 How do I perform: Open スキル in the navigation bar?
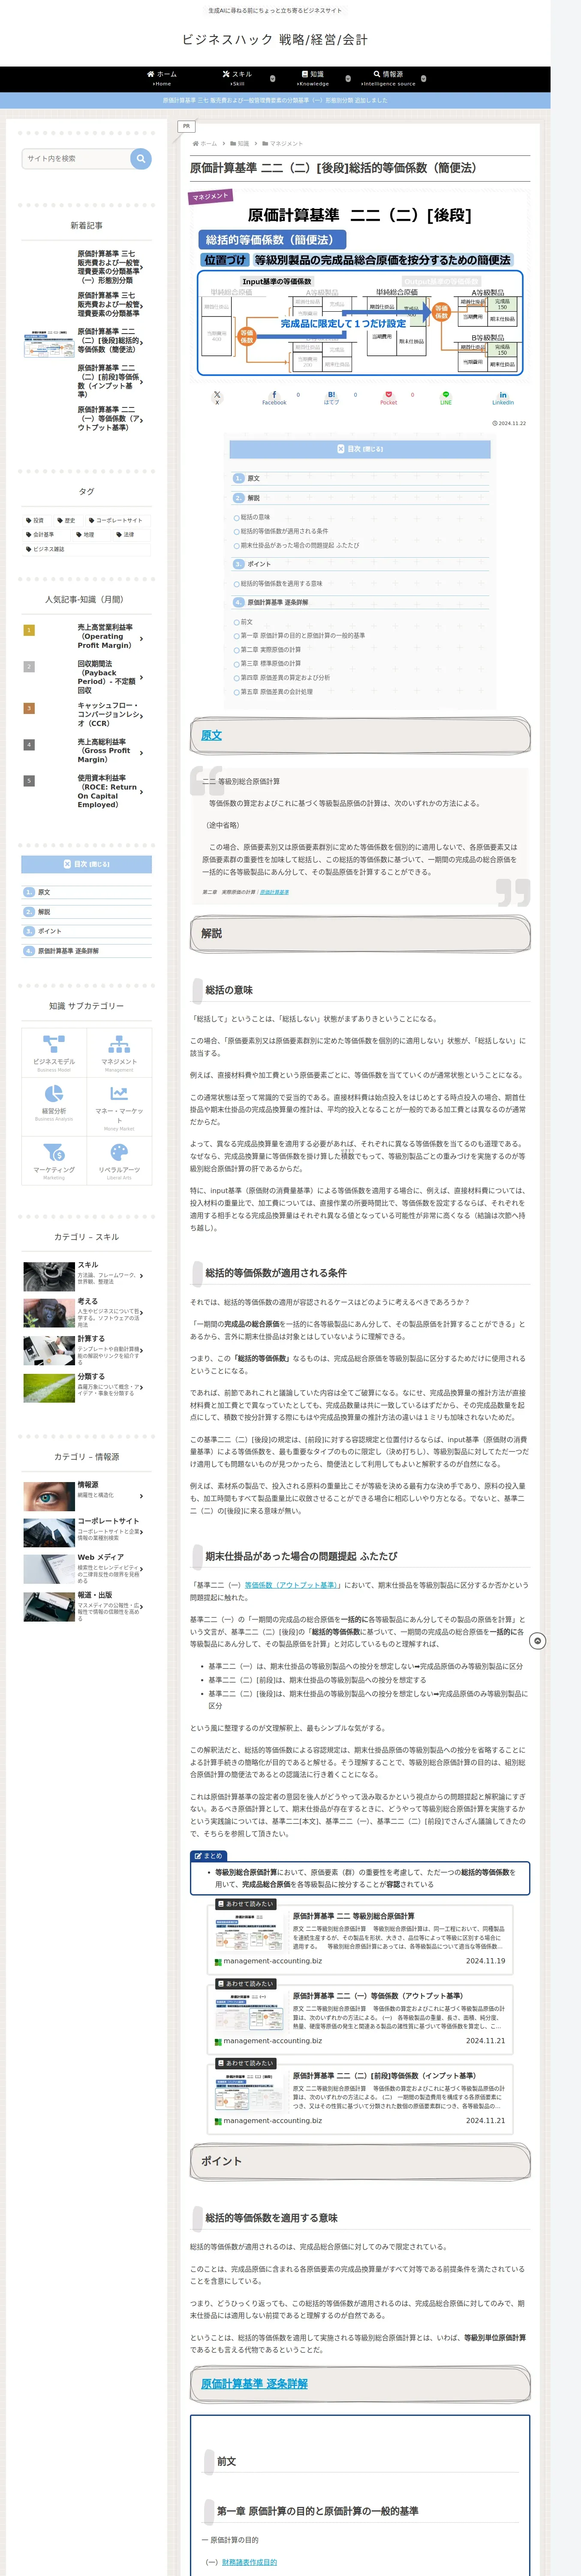(238, 78)
